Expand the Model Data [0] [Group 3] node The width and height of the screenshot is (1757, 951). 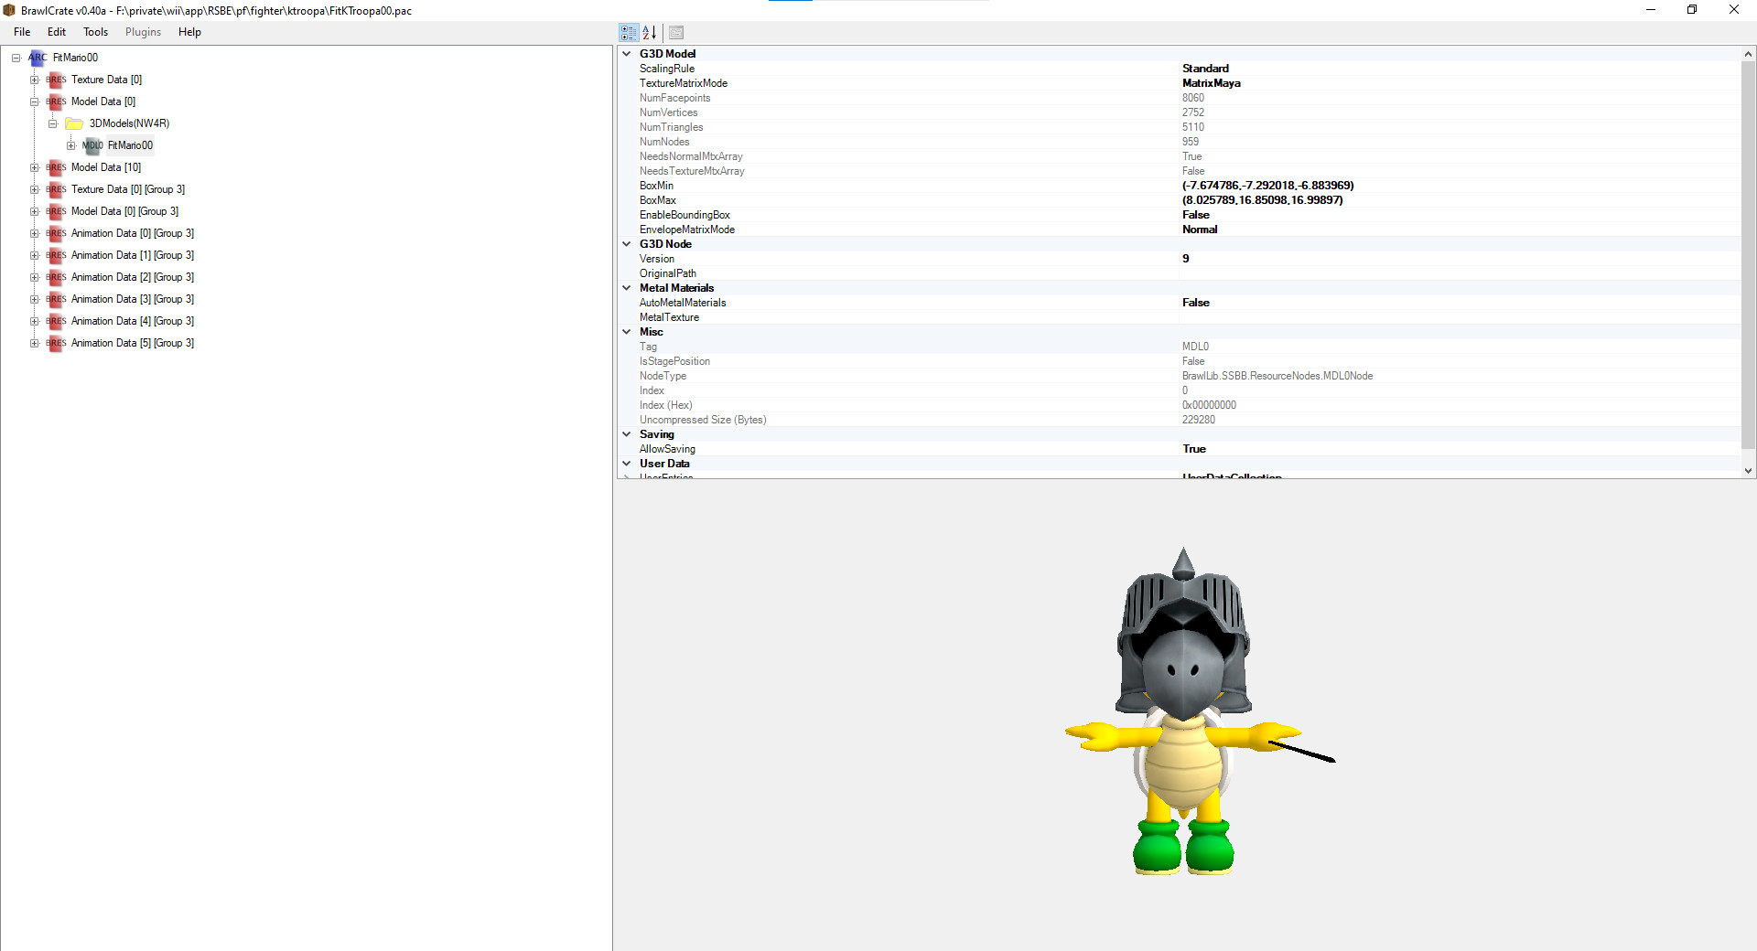click(35, 211)
